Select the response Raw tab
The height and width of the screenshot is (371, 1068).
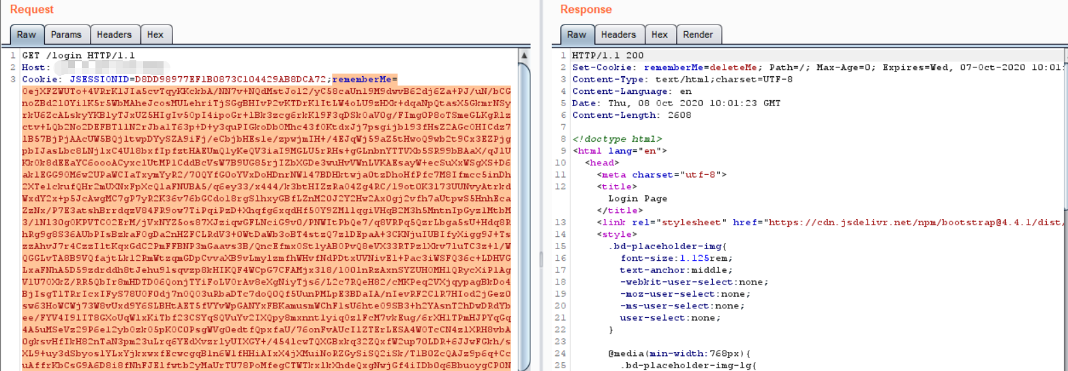(x=577, y=35)
